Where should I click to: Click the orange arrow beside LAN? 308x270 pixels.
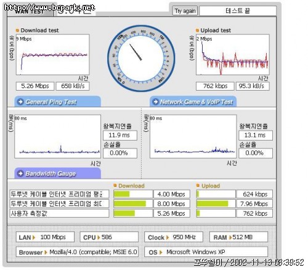(x=34, y=237)
